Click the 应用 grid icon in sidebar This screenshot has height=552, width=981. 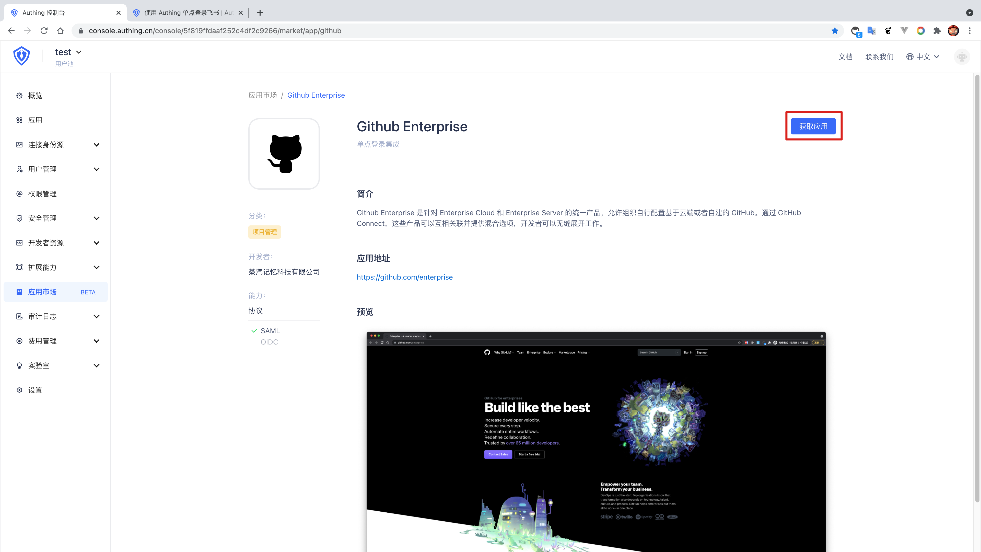pos(19,120)
